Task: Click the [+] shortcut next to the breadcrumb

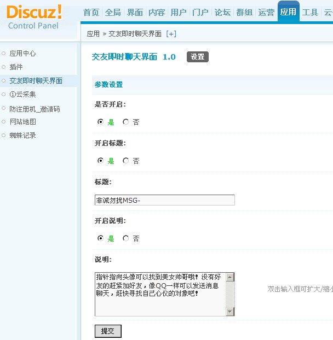Action: coord(171,34)
